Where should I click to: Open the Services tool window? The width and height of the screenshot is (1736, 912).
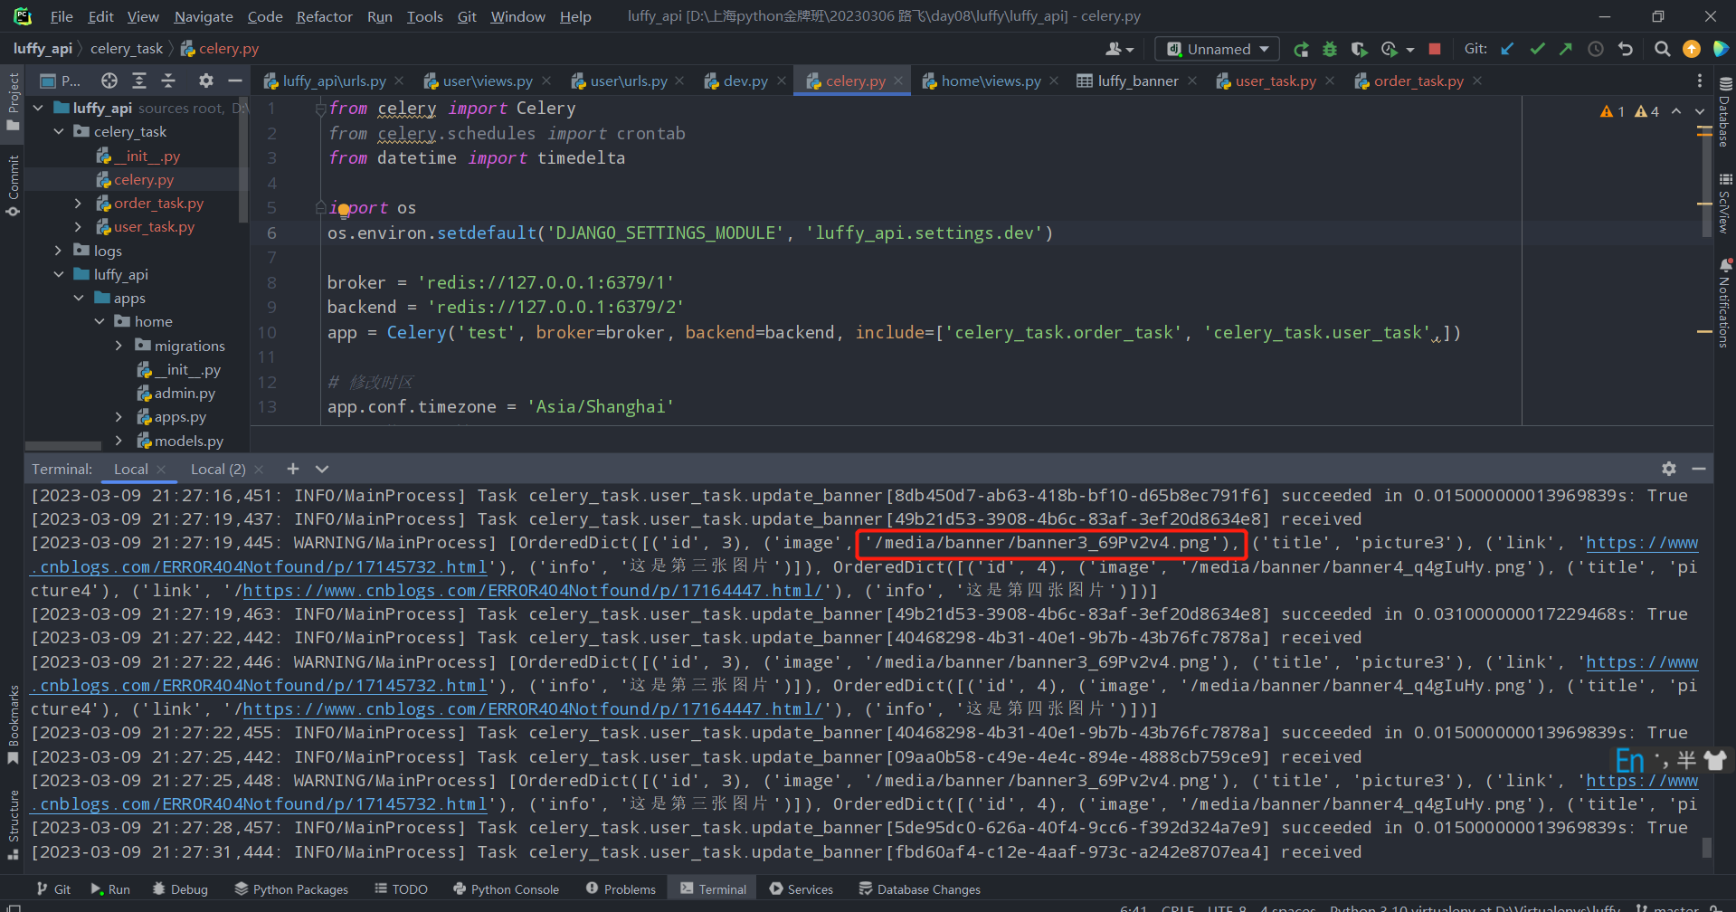pyautogui.click(x=801, y=889)
